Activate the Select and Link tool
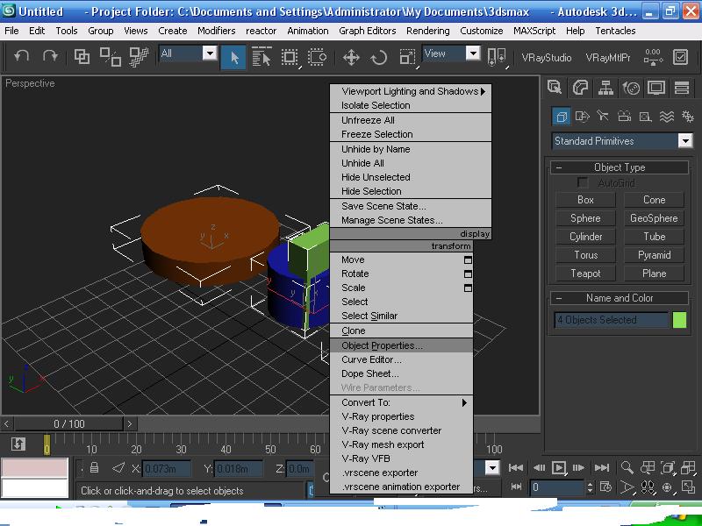The height and width of the screenshot is (526, 702). 82,57
